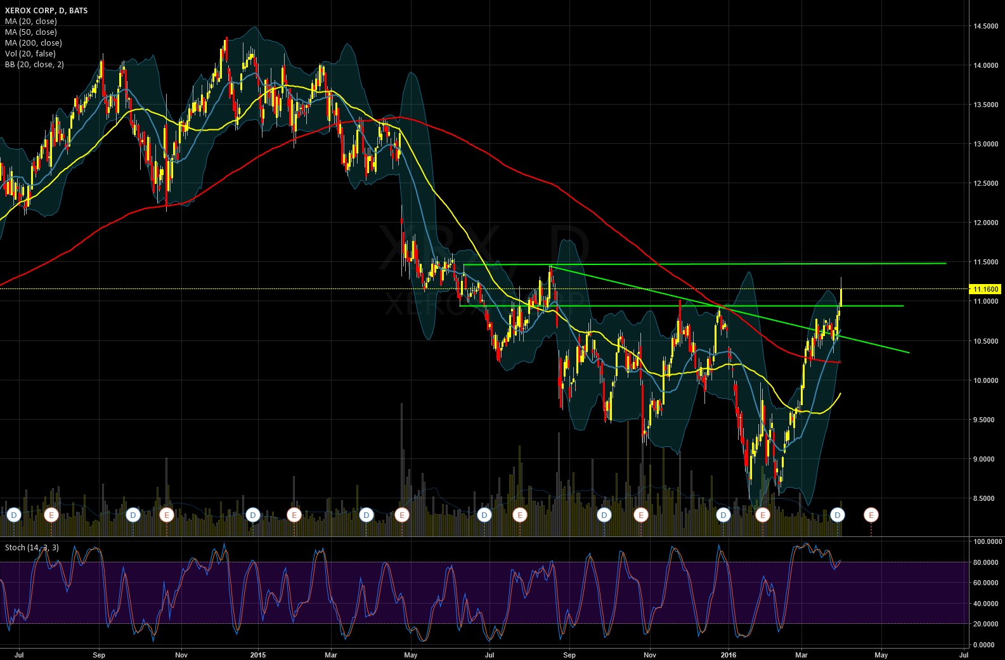Click the dividend 'D' marker near Jul 2014
Viewport: 1005px width, 660px height.
14,515
